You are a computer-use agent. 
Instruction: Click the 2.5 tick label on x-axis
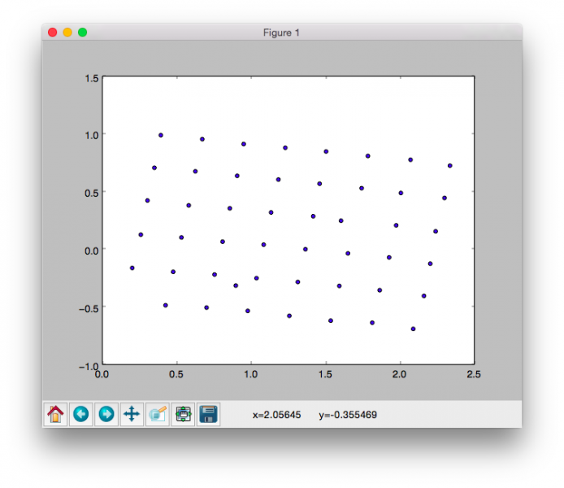coord(473,375)
